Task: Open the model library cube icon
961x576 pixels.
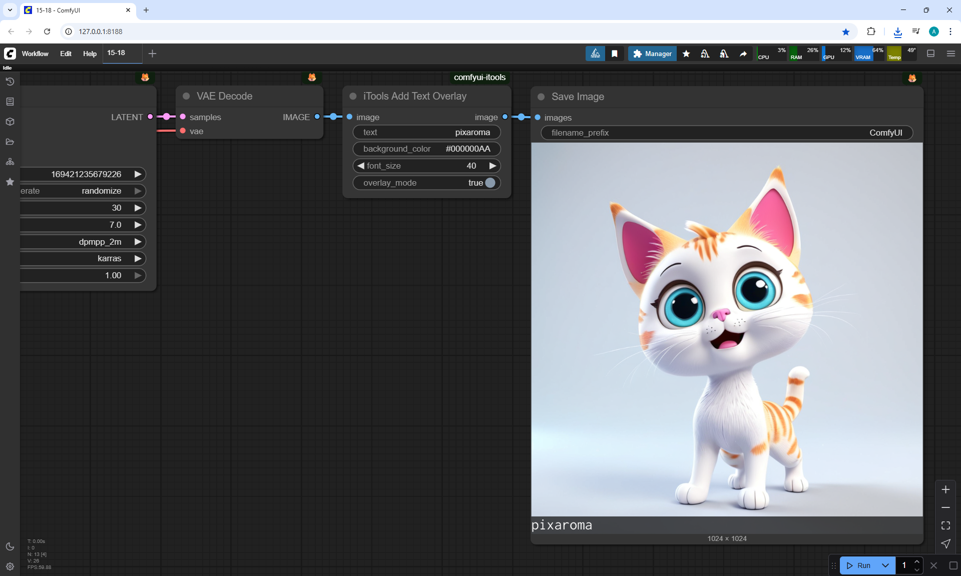Action: (10, 122)
